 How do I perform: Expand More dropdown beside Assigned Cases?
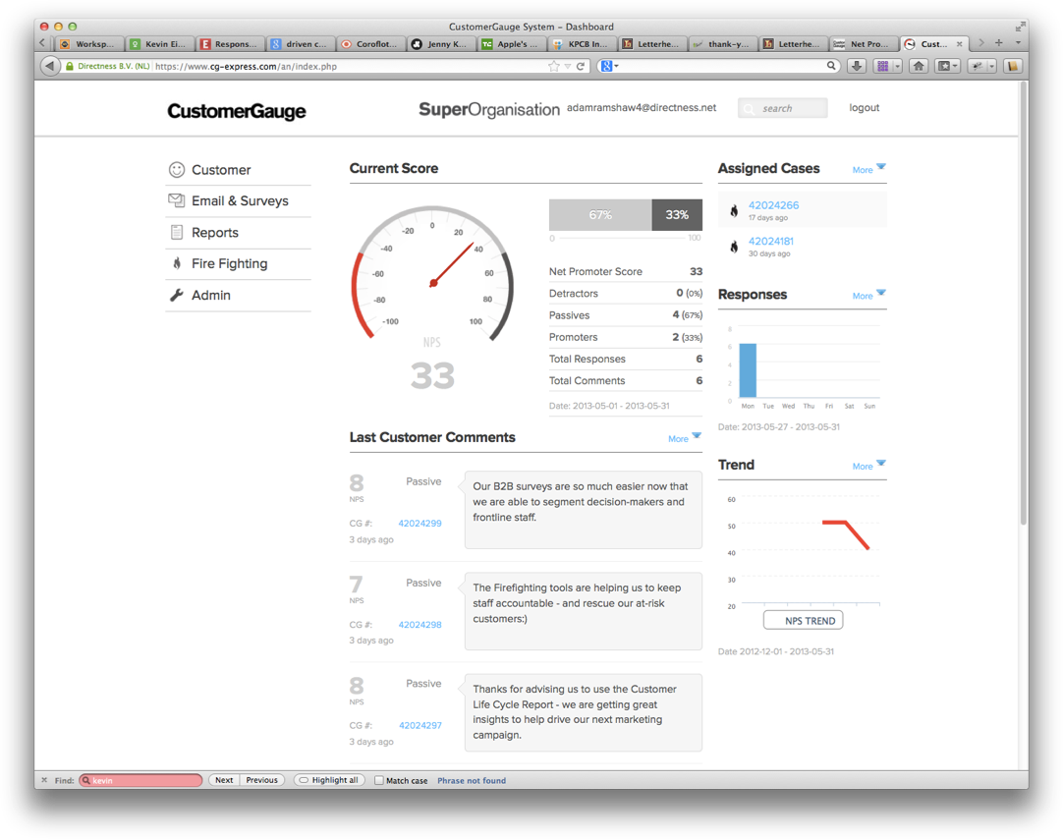pos(868,169)
